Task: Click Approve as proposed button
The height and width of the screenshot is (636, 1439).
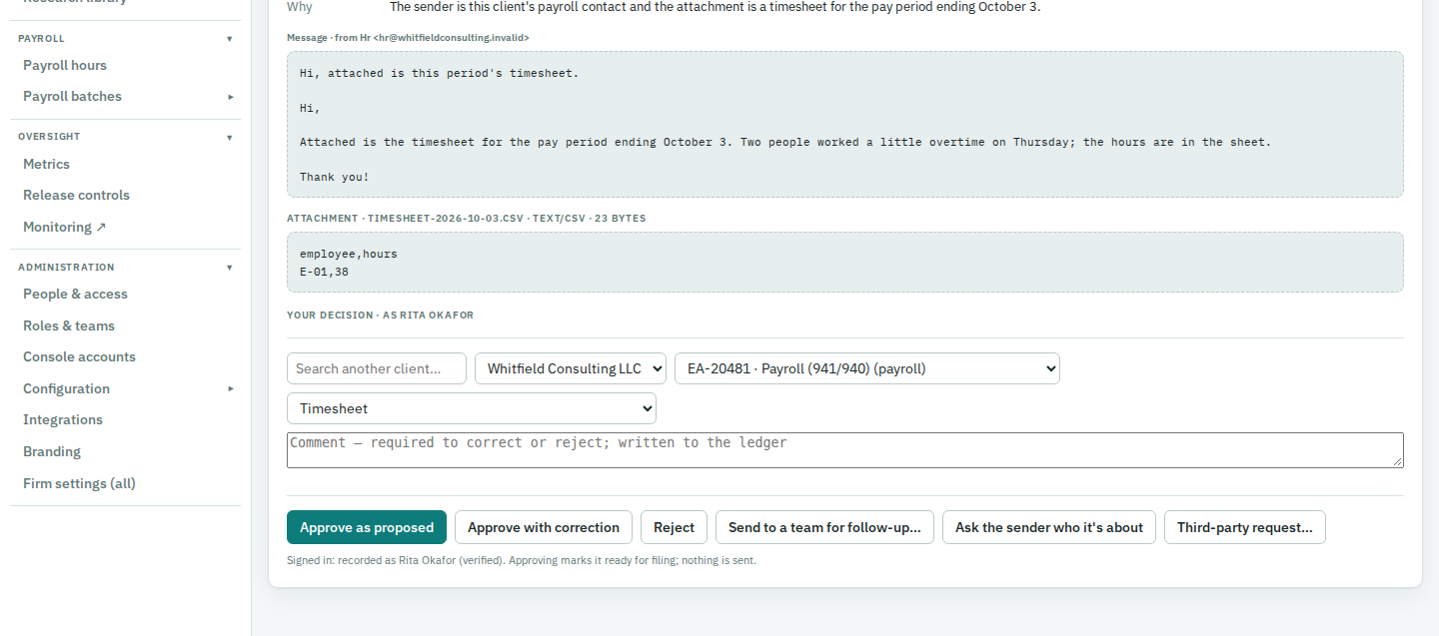Action: 367,527
